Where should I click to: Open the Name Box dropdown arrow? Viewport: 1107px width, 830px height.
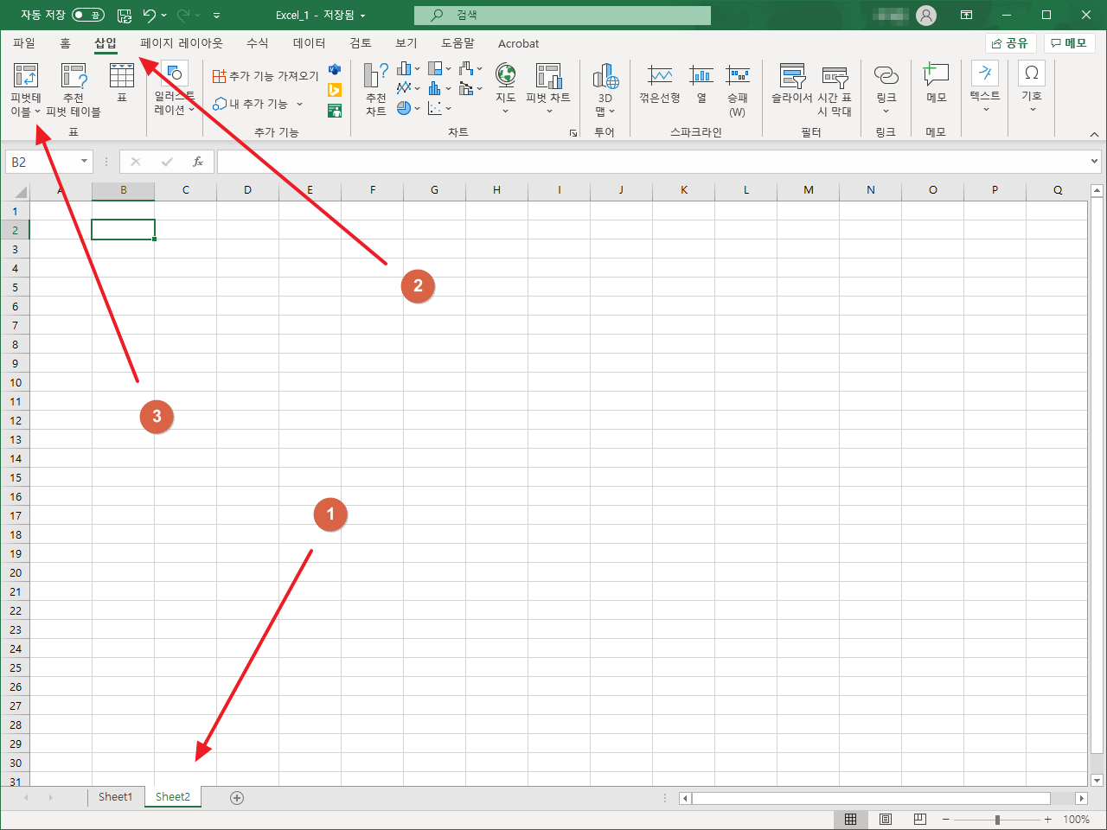[84, 162]
